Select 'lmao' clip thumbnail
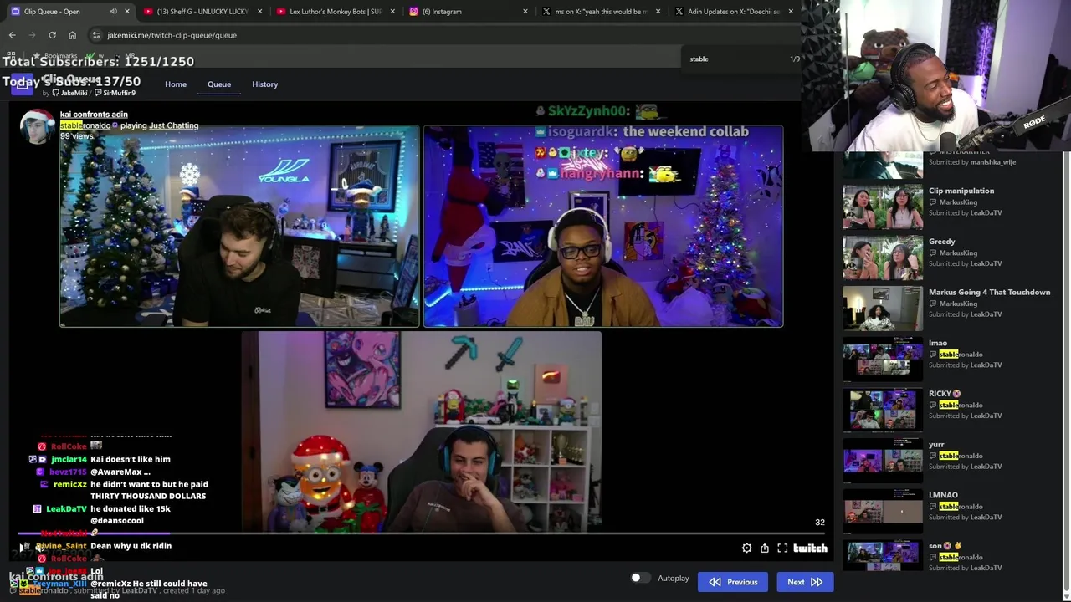 [x=883, y=359]
